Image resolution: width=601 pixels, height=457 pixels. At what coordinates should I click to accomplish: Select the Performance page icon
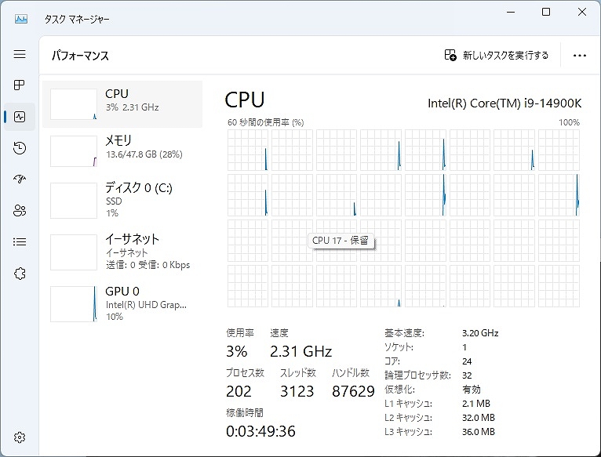coord(20,117)
